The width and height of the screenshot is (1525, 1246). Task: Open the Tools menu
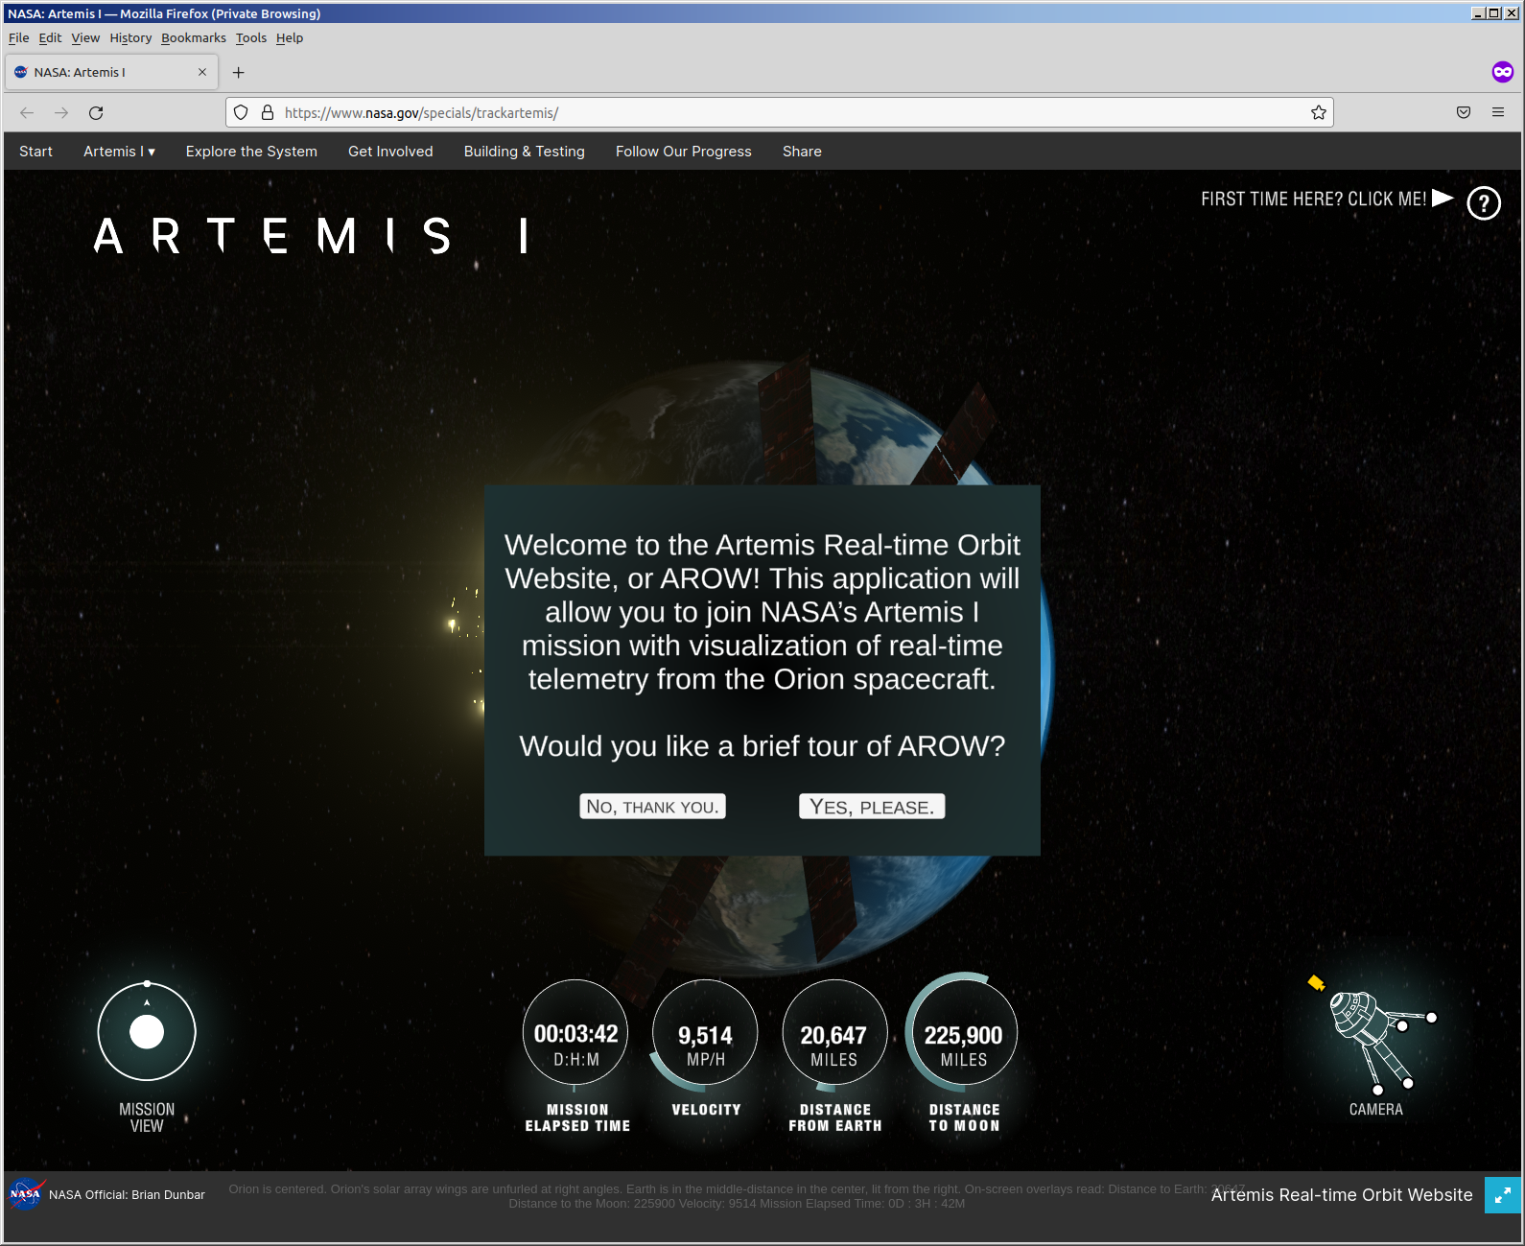click(x=251, y=38)
